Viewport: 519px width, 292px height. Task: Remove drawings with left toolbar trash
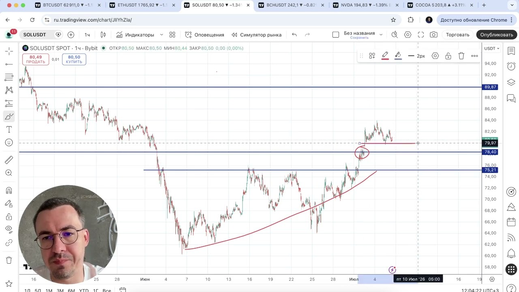click(9, 260)
